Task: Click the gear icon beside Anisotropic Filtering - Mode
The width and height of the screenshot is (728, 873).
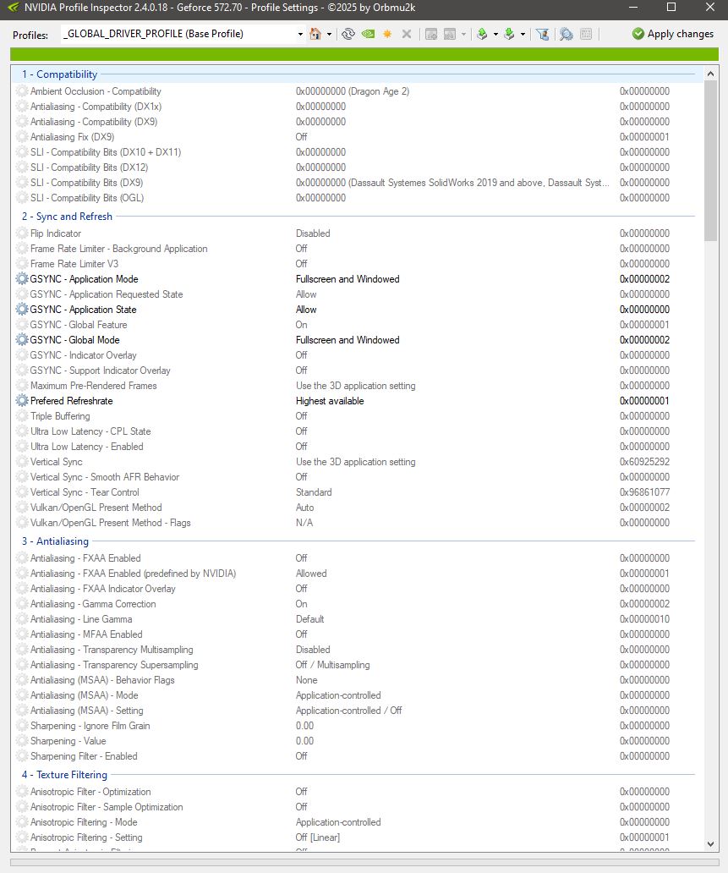Action: coord(22,822)
